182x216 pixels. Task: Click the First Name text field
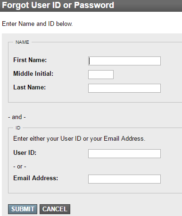[124, 61]
